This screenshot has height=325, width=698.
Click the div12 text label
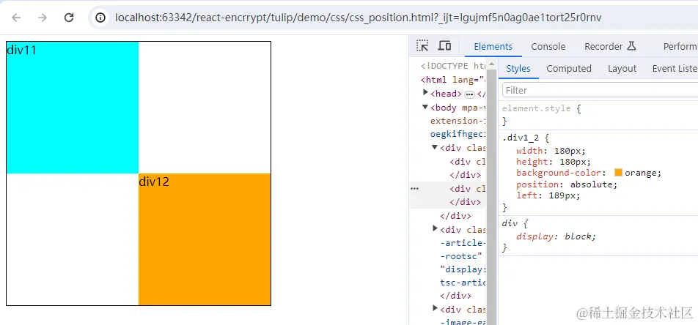[x=154, y=182]
